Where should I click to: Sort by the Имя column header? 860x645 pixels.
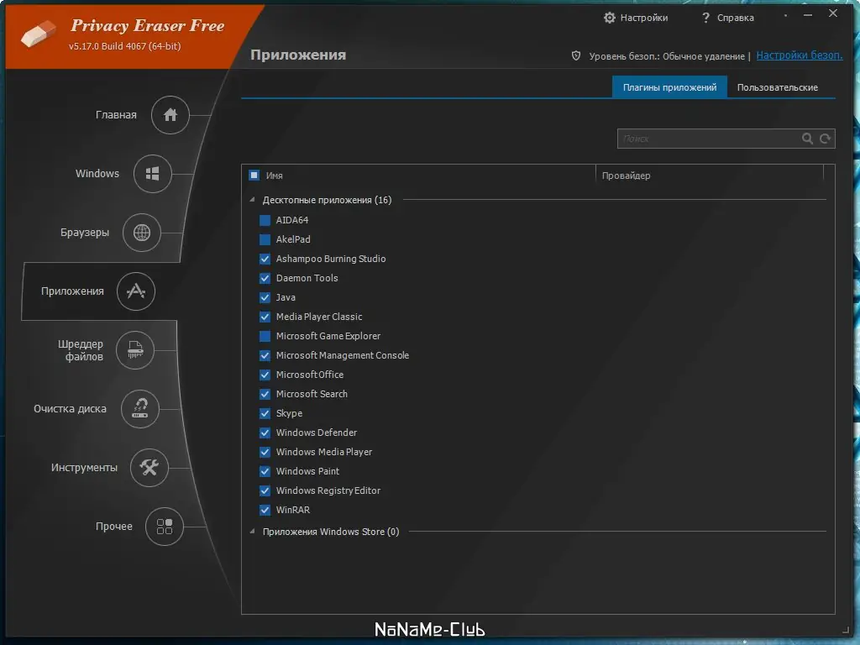coord(275,176)
